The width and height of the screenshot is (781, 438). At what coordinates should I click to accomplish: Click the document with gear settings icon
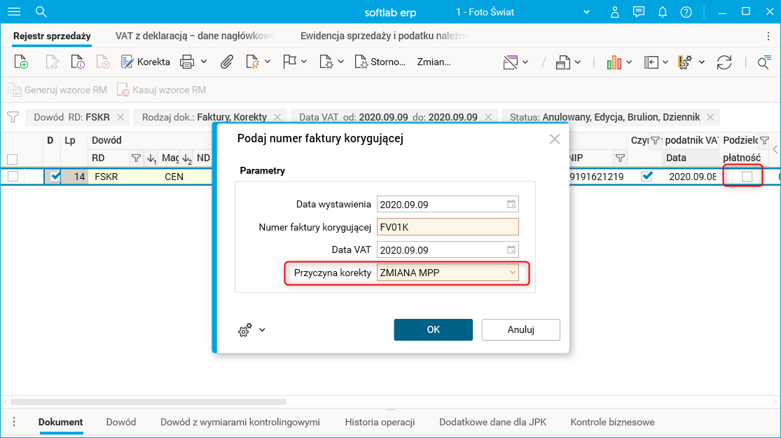point(326,62)
